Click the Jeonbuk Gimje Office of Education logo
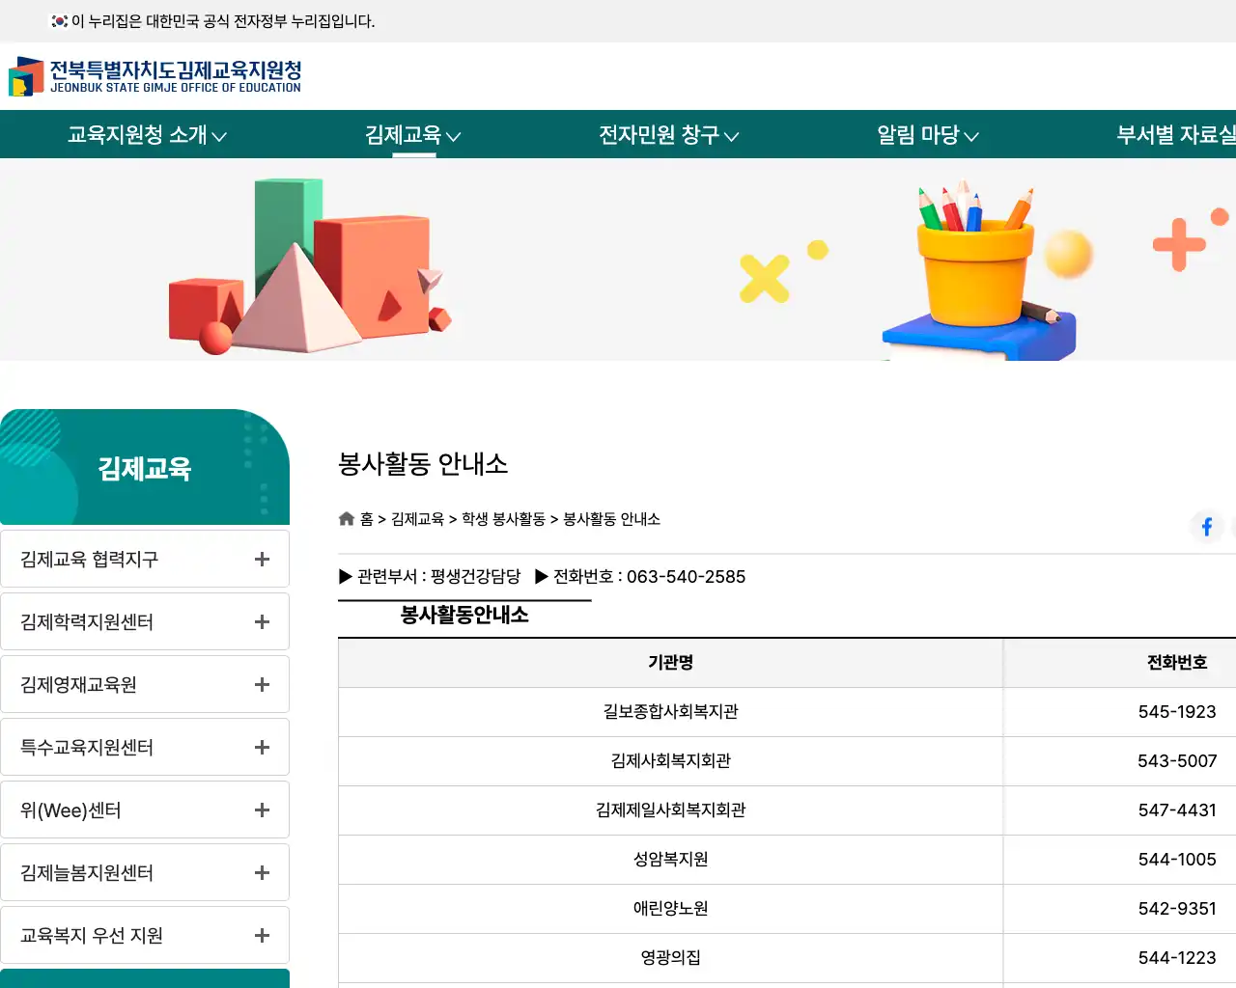Screen dimensions: 1236x988 (x=155, y=76)
